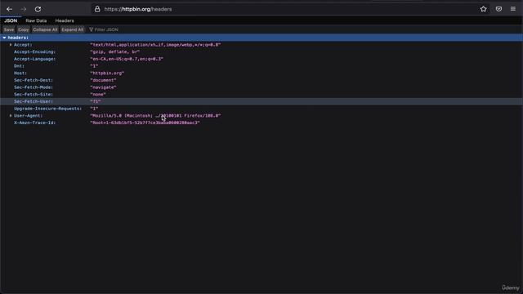Open the Headers tab
Viewport: 523px width, 294px height.
(x=65, y=20)
